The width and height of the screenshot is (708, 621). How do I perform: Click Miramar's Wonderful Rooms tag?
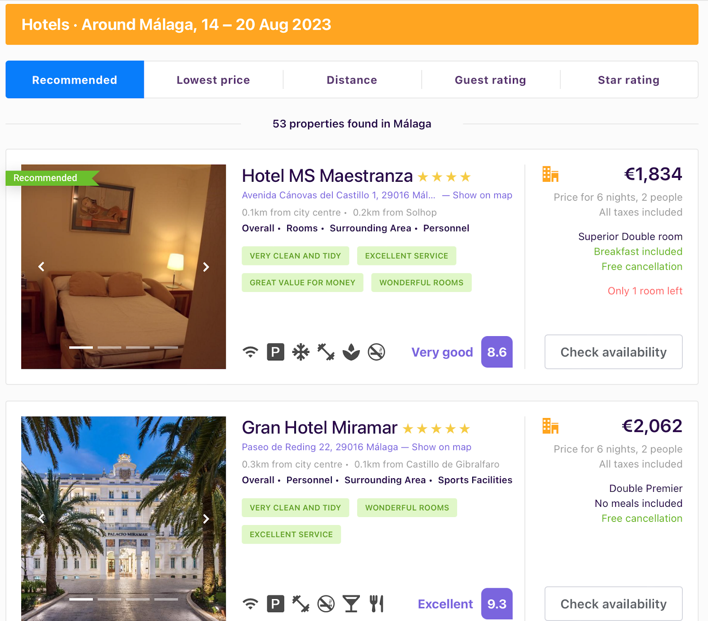[407, 508]
